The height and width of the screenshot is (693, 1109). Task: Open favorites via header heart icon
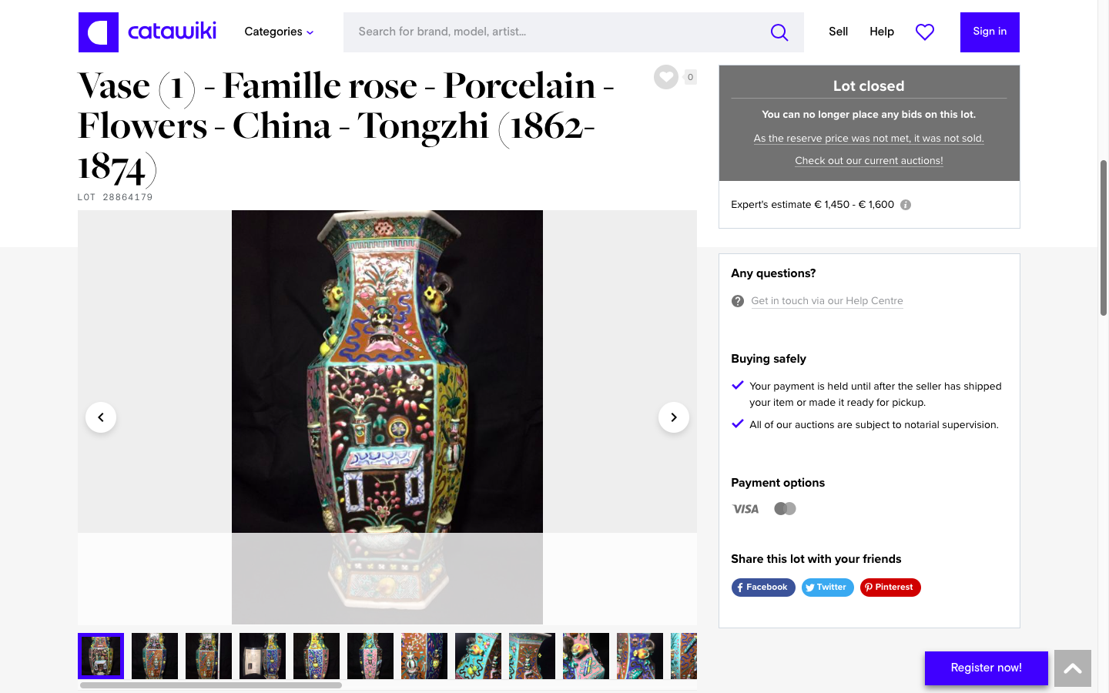(x=924, y=32)
